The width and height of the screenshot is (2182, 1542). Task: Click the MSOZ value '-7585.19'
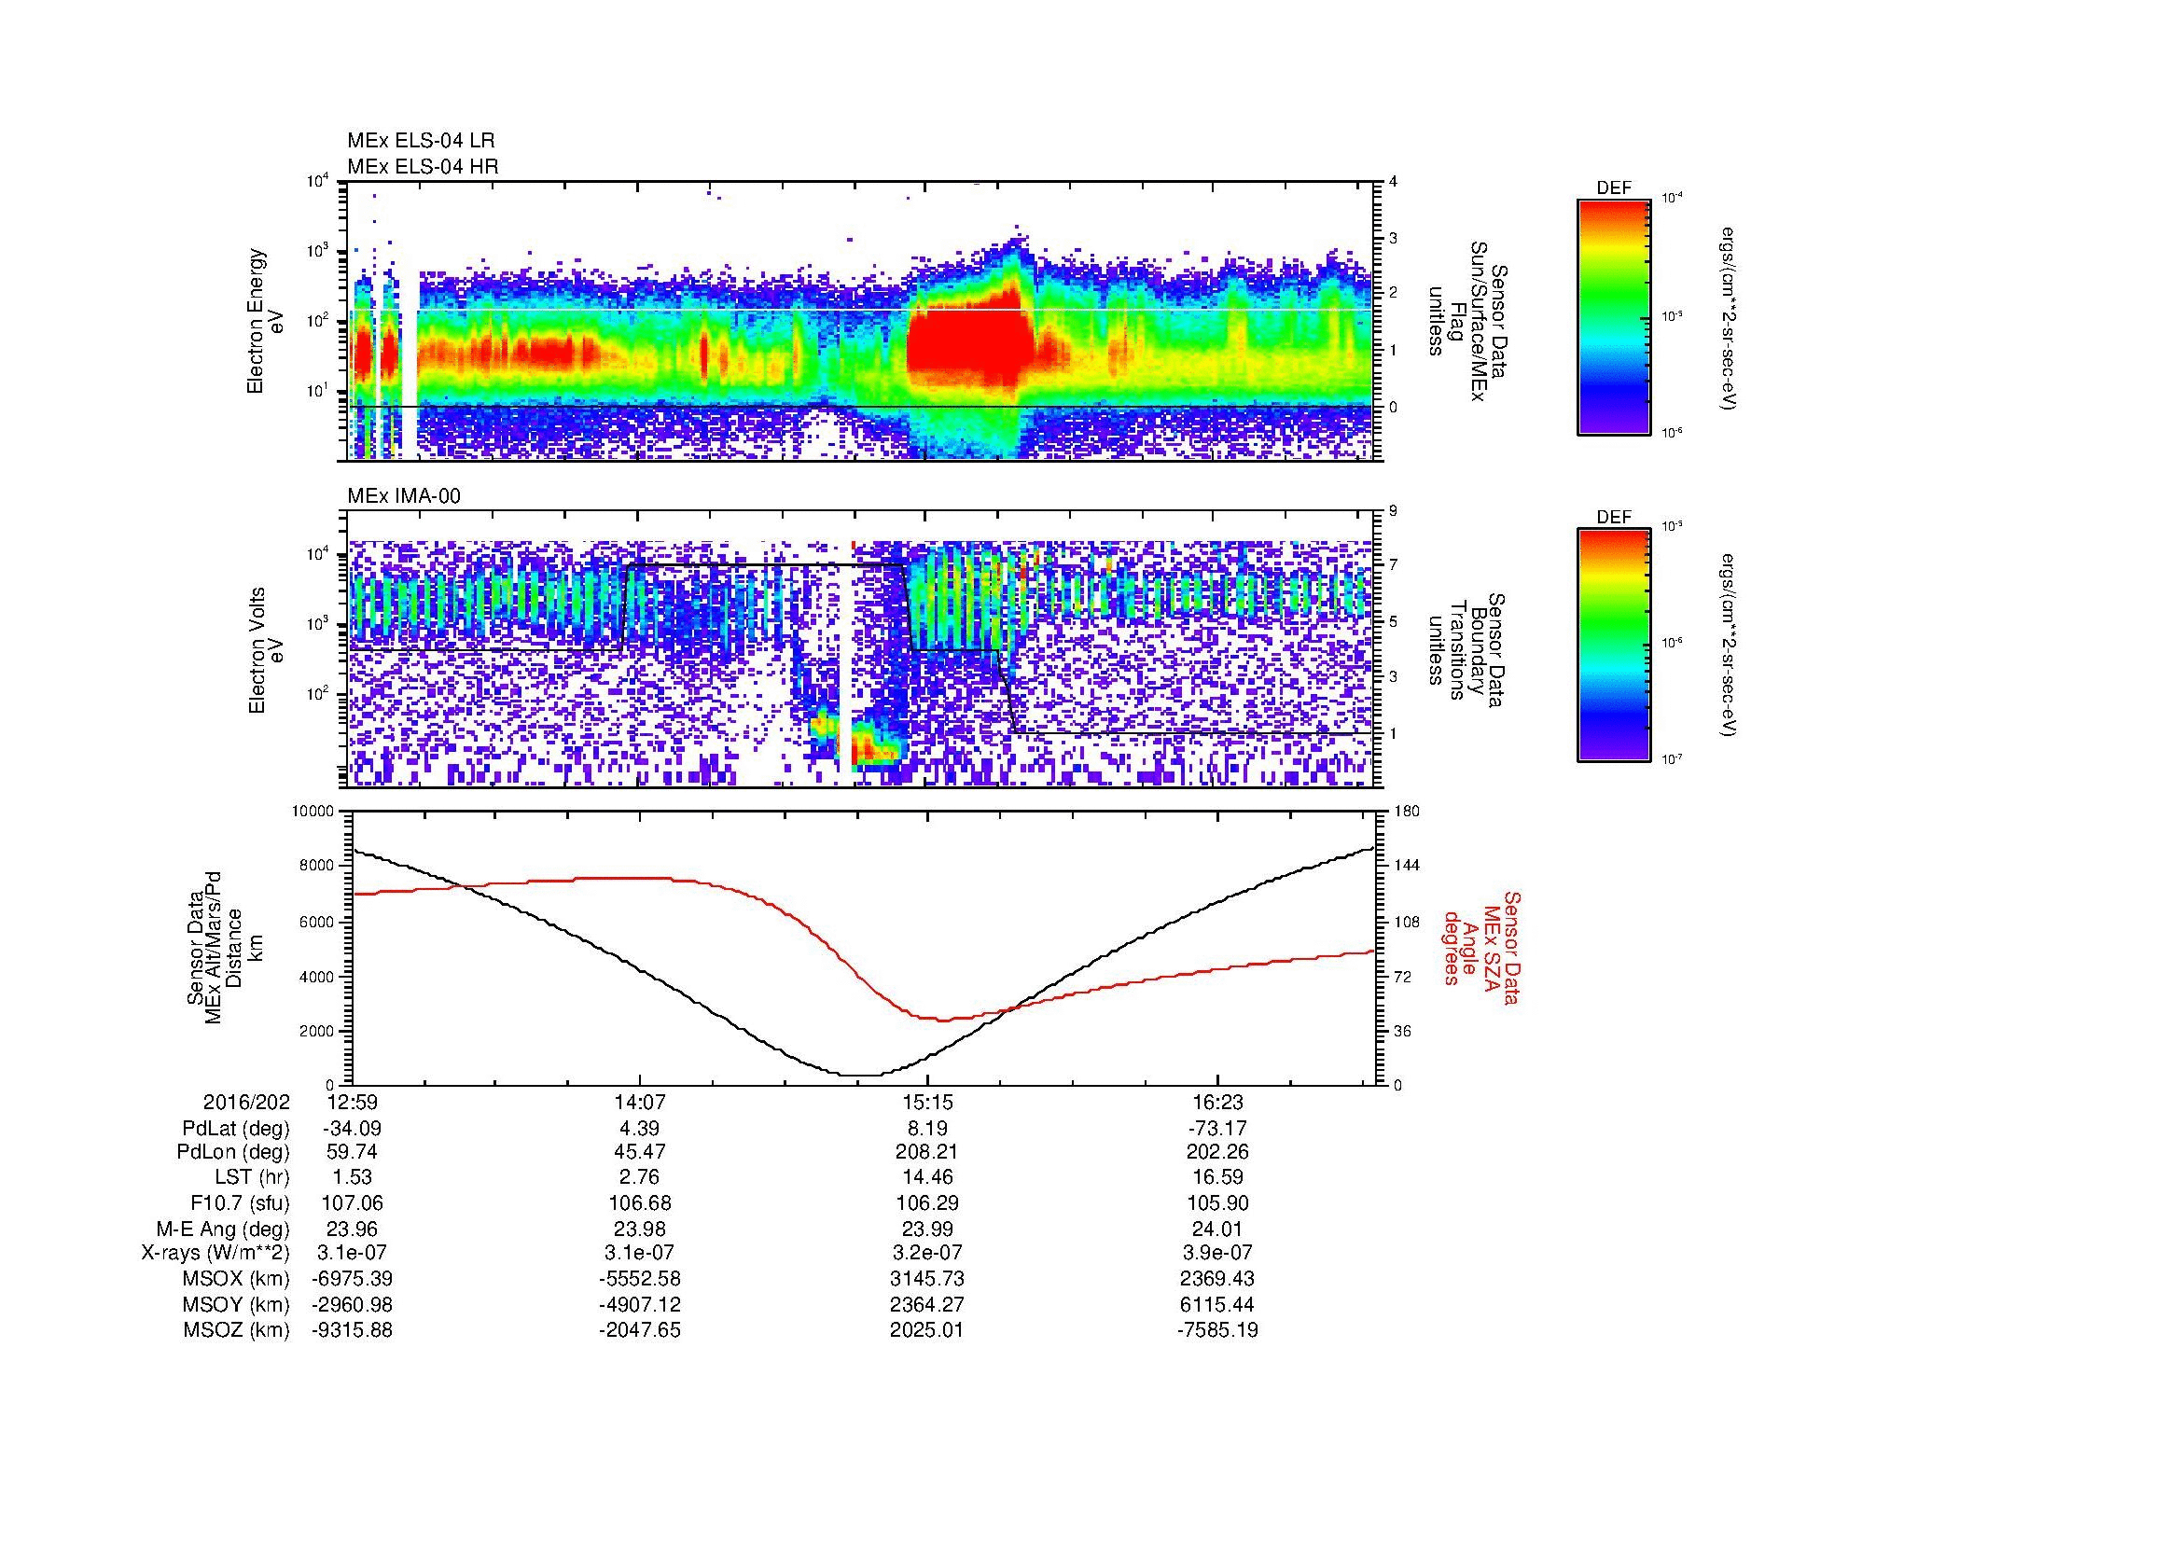click(x=1216, y=1330)
